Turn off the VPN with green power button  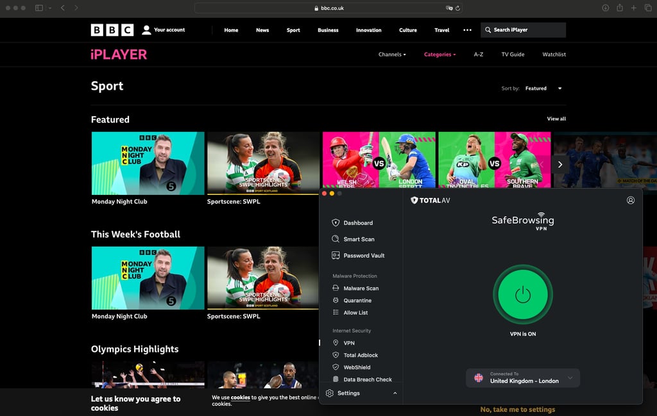(523, 294)
